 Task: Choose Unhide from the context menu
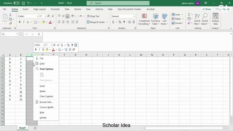46,118
